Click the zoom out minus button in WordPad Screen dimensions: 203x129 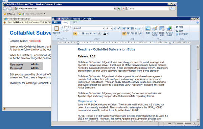[174, 124]
